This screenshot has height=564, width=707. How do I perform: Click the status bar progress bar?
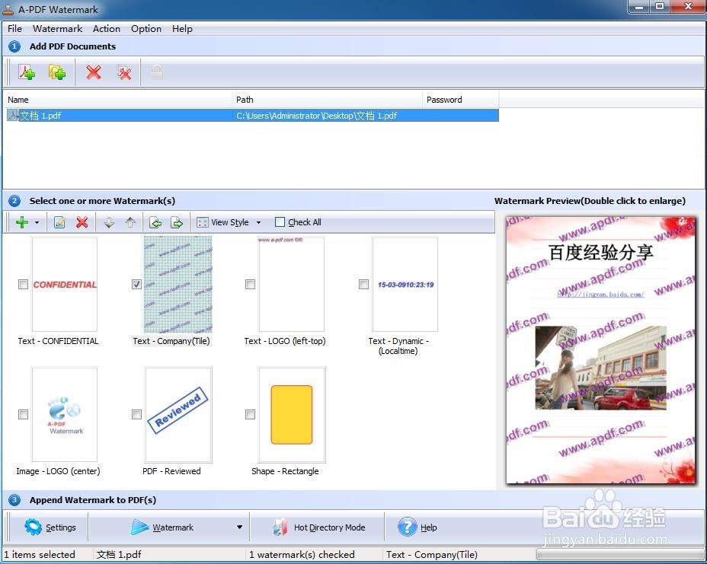pyautogui.click(x=620, y=555)
